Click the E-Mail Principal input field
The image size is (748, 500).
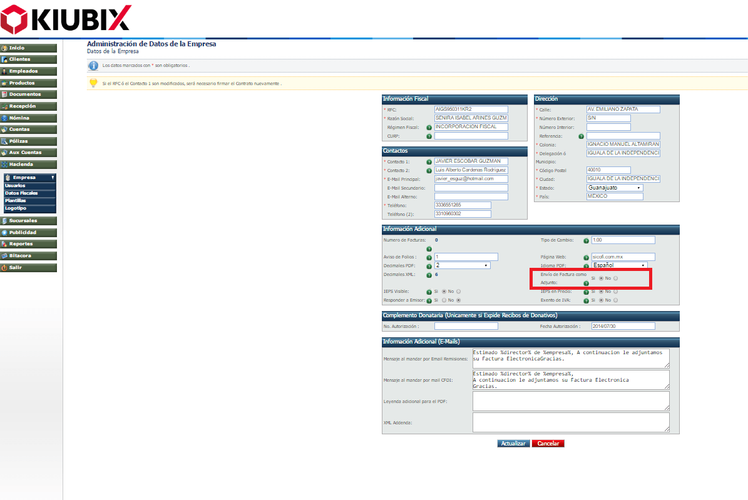click(471, 178)
